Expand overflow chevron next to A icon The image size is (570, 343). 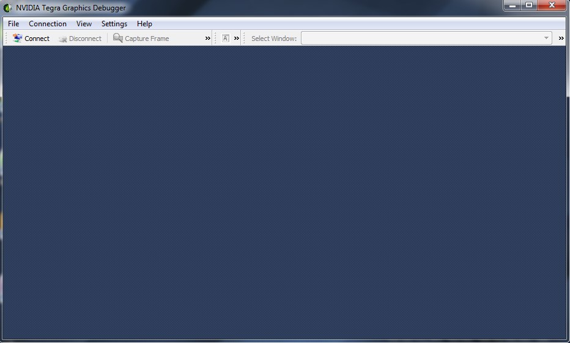237,38
